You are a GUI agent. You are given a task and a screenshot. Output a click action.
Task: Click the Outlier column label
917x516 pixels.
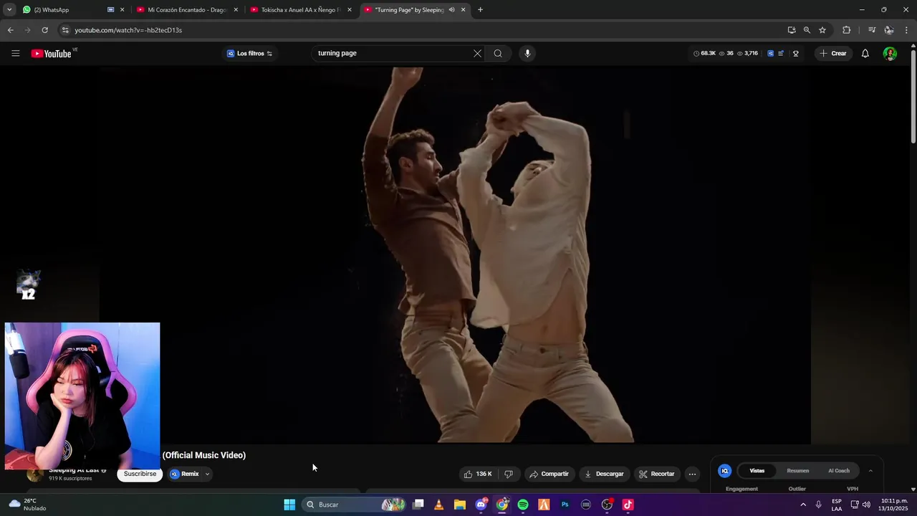[797, 489]
